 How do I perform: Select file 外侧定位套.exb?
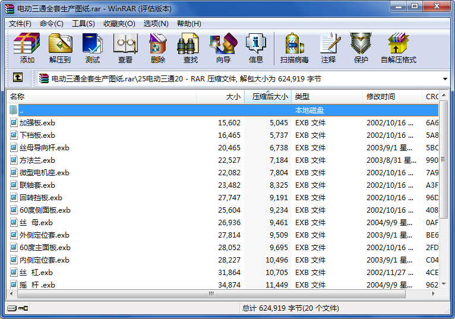(45, 235)
